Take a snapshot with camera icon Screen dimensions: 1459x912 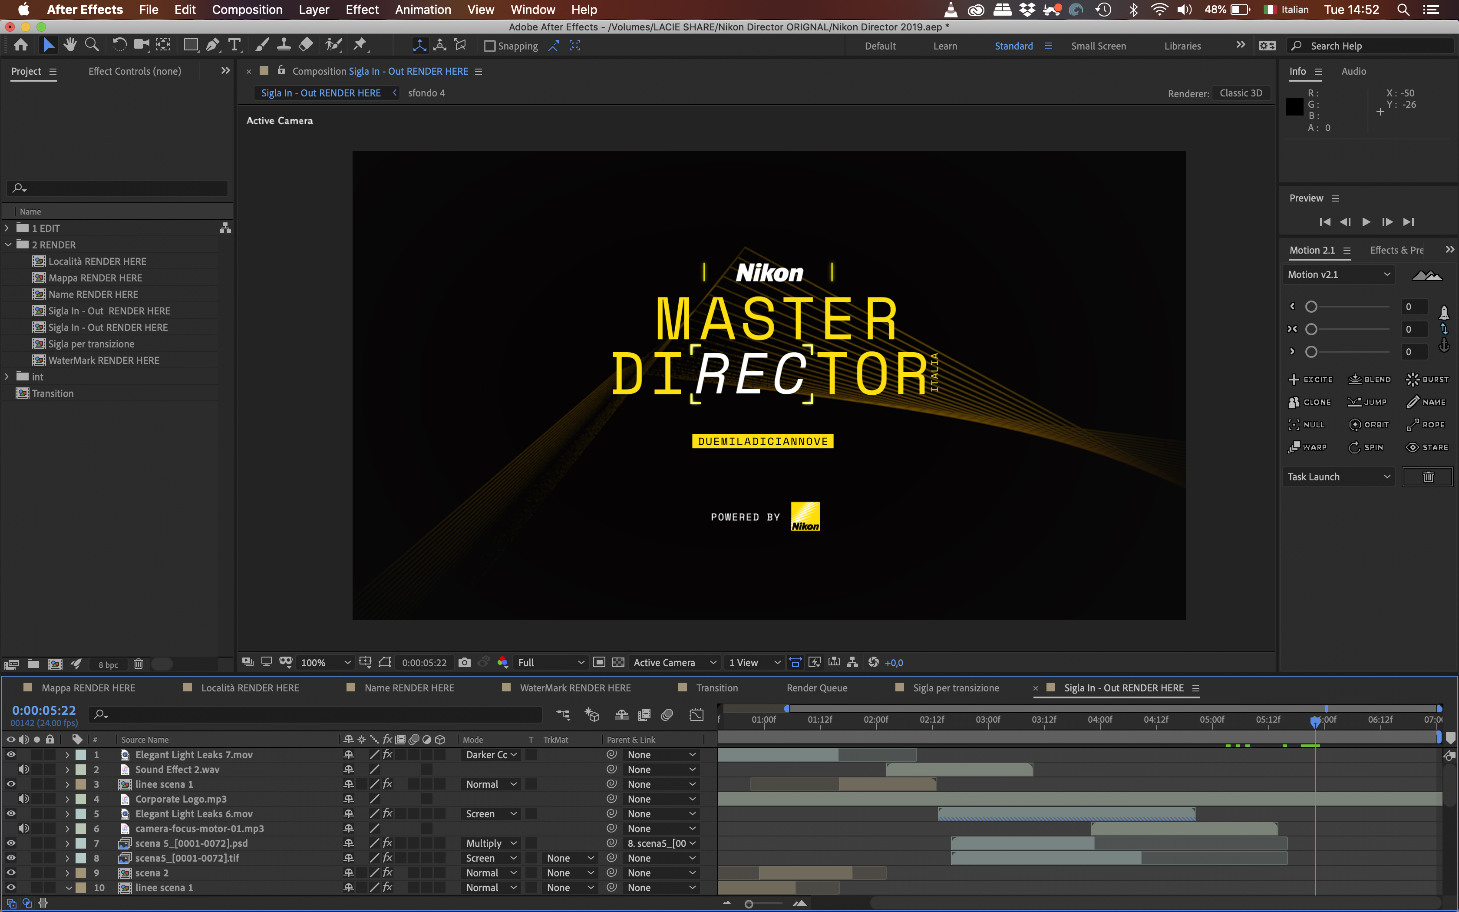click(x=464, y=662)
